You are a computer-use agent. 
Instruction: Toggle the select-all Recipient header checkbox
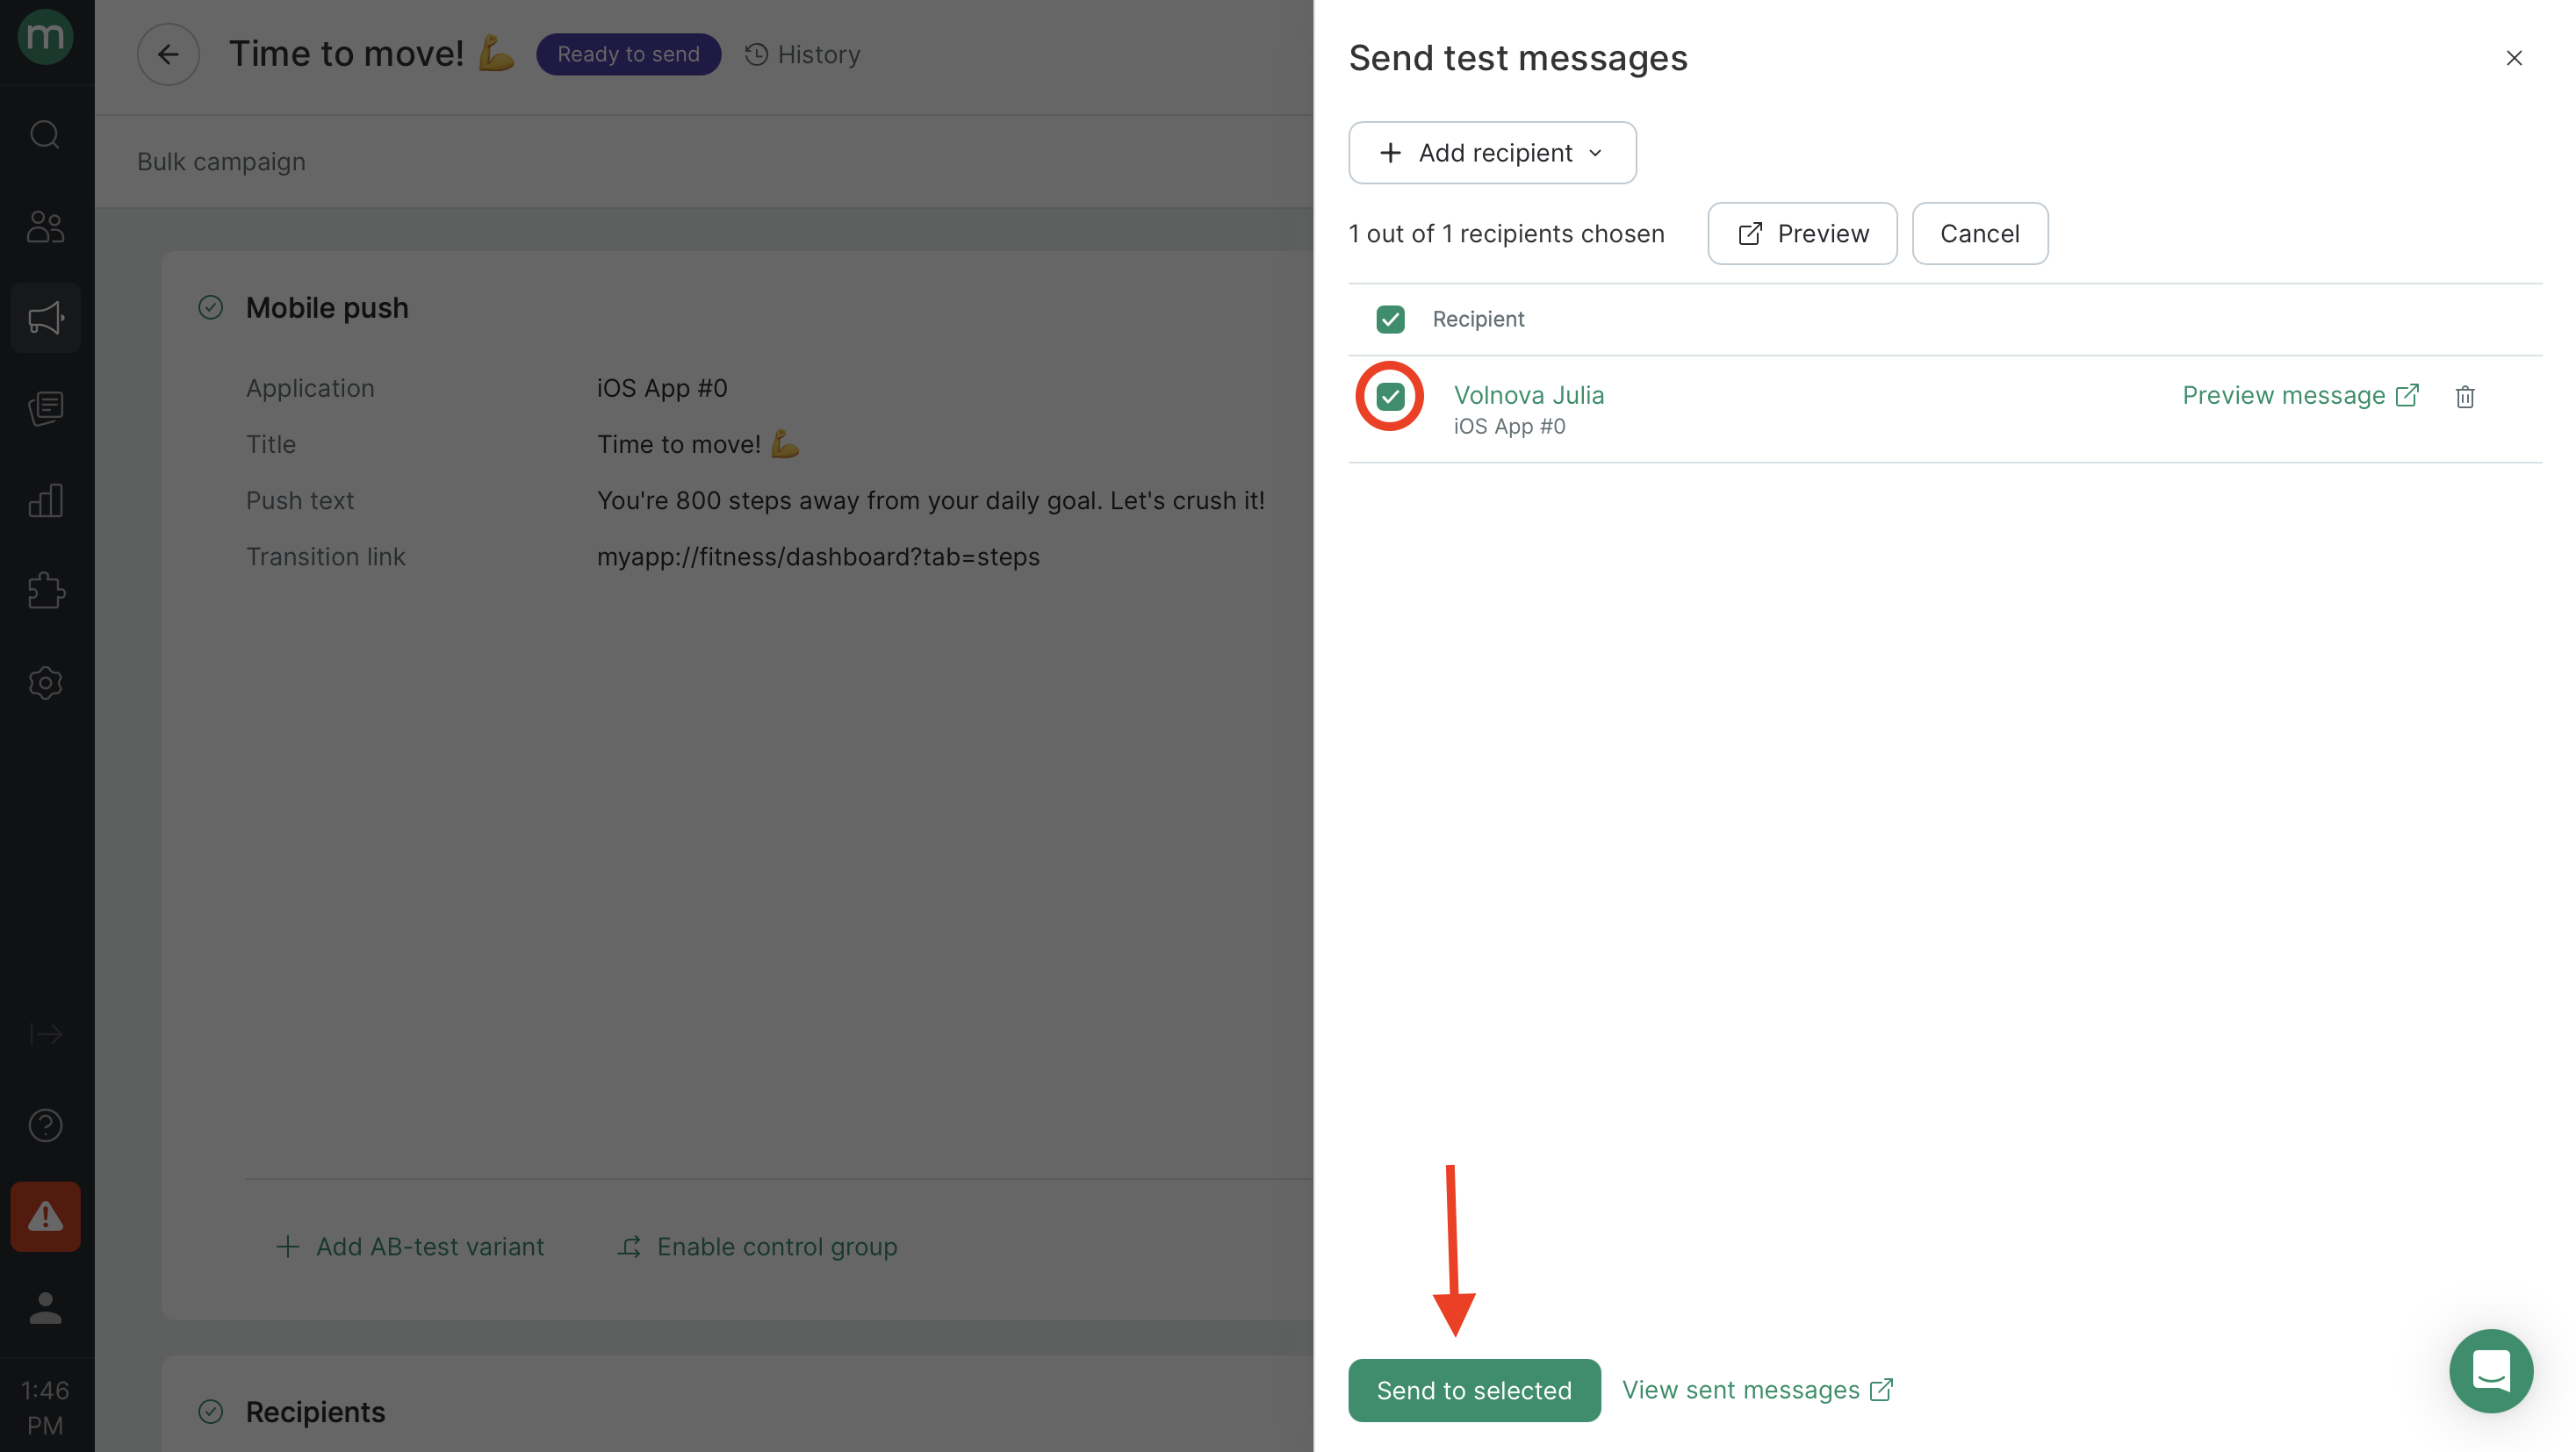(1390, 319)
